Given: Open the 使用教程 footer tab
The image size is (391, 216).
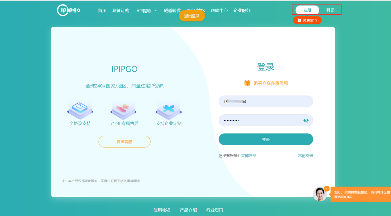Looking at the screenshot, I should (162, 210).
